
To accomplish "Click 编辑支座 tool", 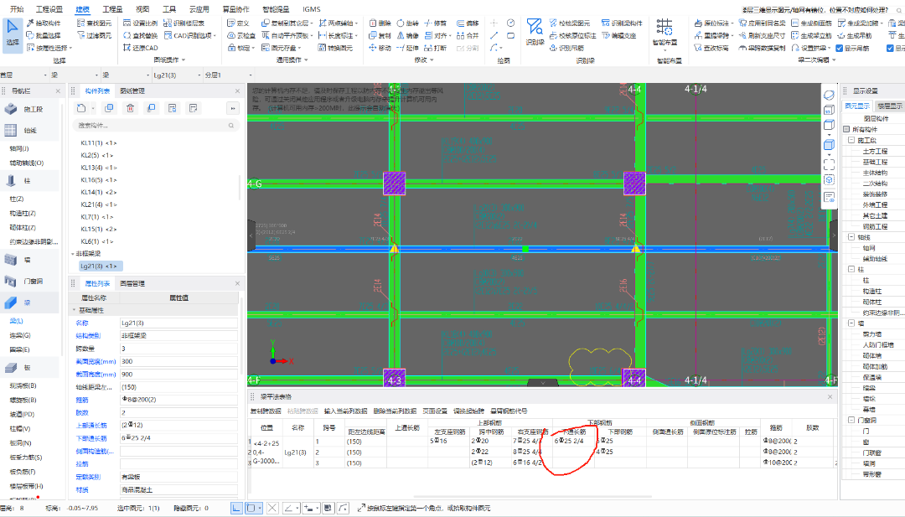I will click(x=618, y=35).
